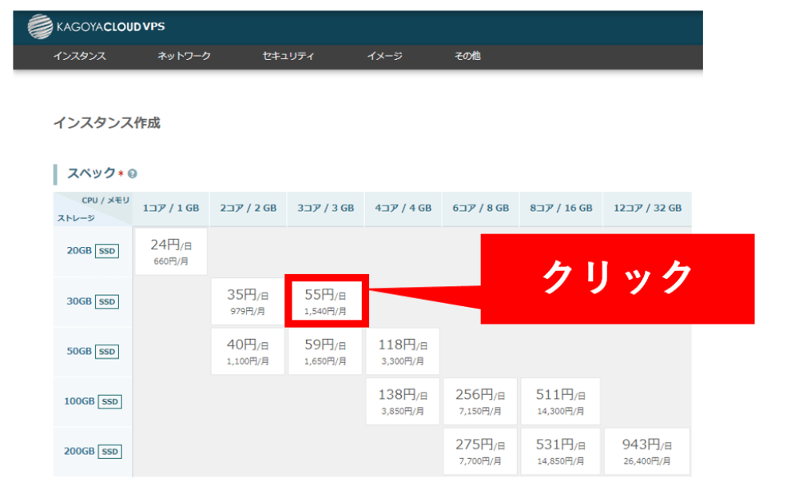Select the 256円/日 7,150円/月 plan

pyautogui.click(x=480, y=401)
